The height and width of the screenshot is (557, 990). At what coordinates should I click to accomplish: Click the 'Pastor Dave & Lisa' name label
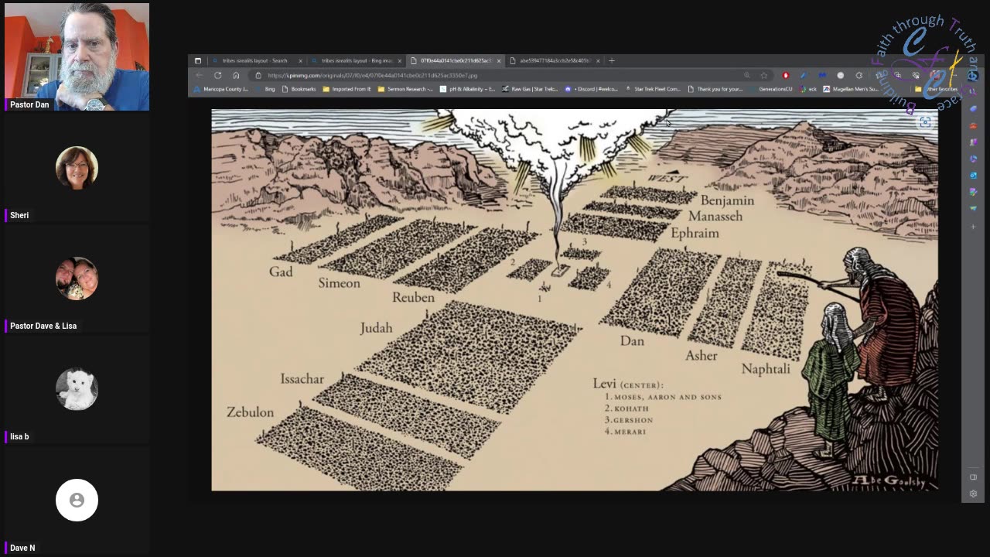click(x=43, y=326)
